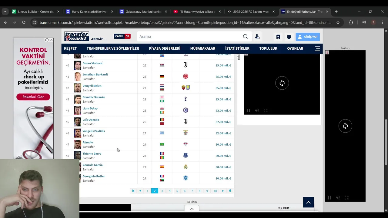Open PİYASA DEĞERLERİ menu
Viewport: 388px width, 218px height.
(x=165, y=48)
